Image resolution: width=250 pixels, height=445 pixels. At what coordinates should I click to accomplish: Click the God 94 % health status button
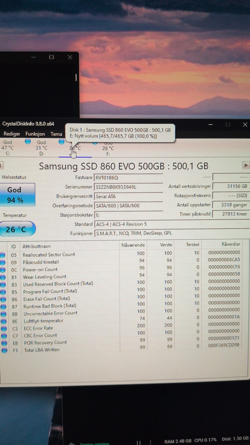17,195
